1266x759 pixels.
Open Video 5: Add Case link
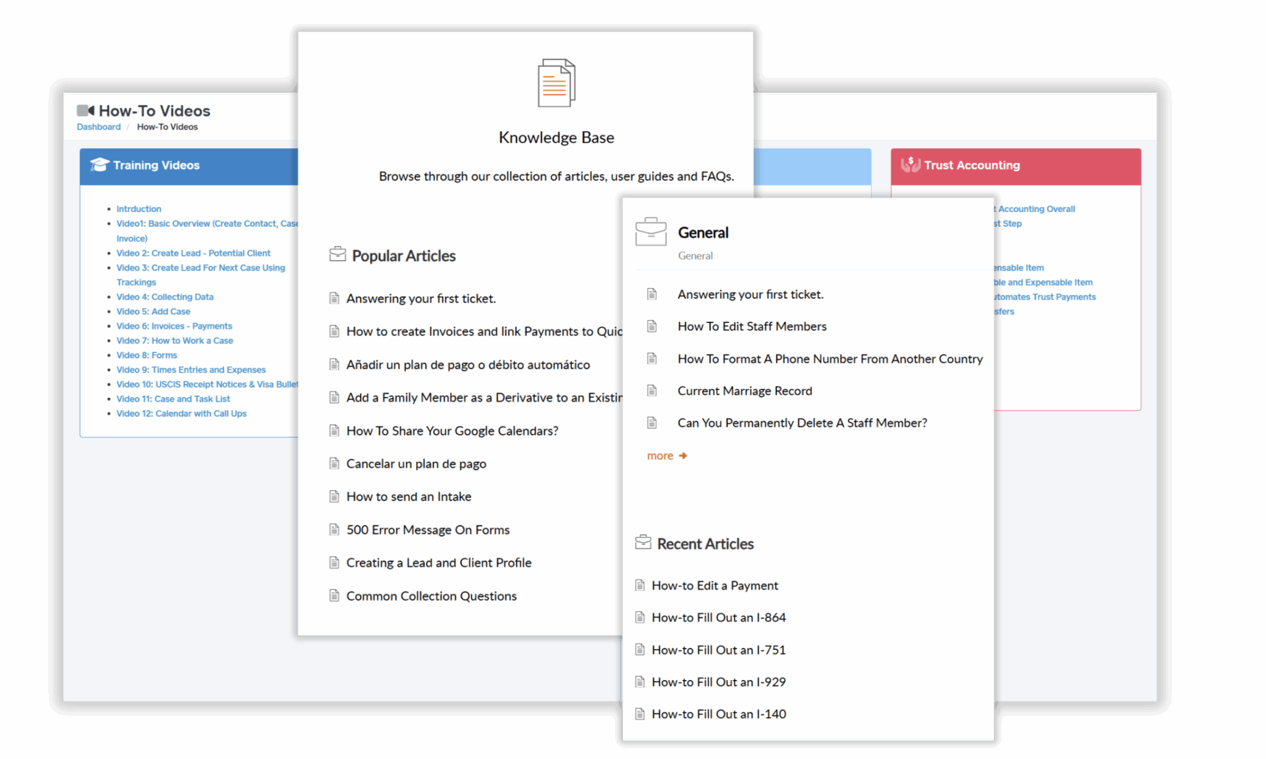tap(153, 311)
